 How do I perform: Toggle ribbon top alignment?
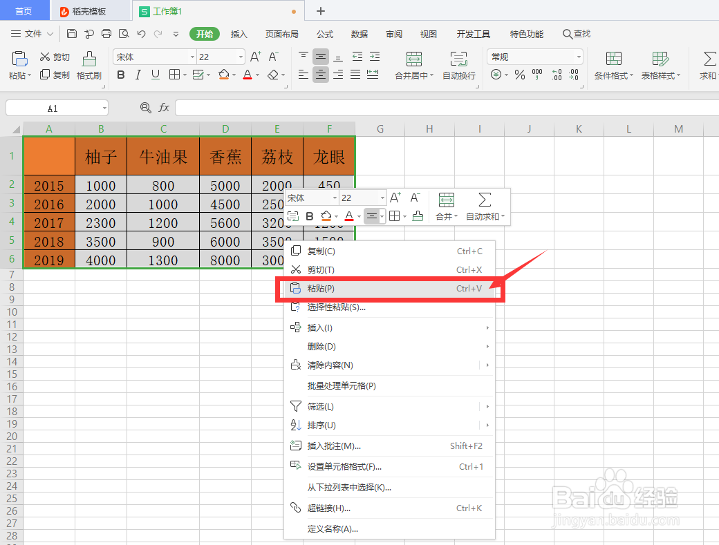click(x=303, y=57)
